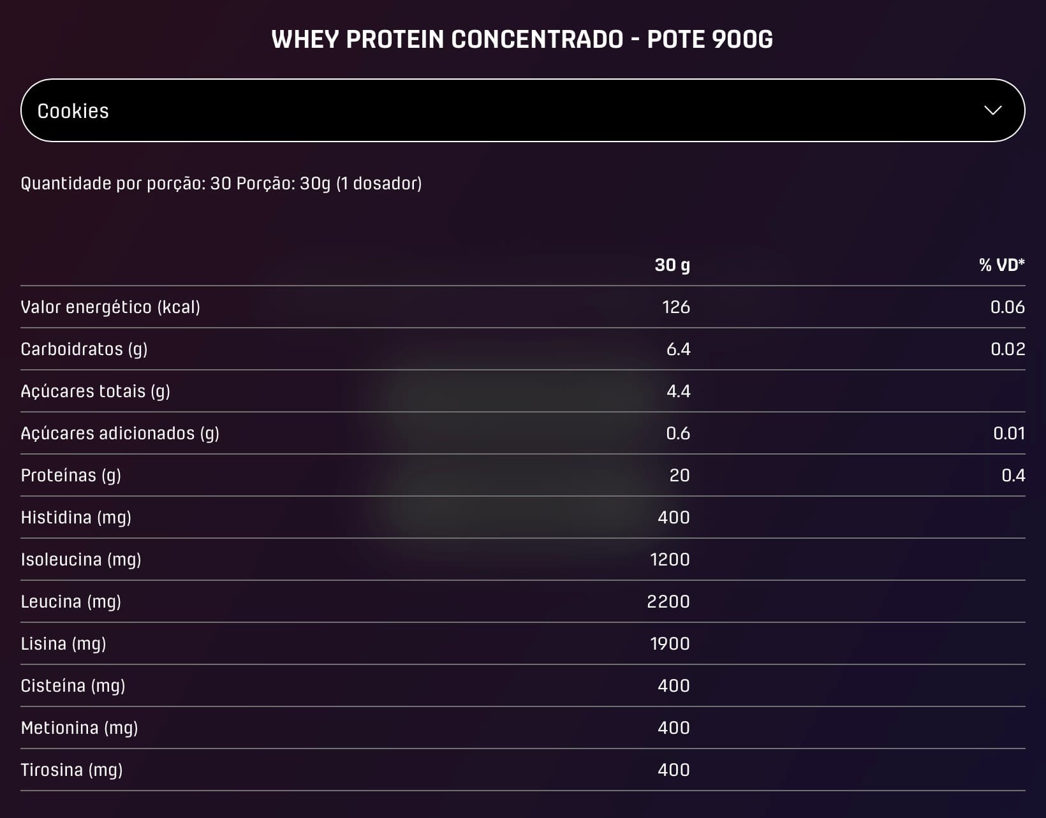Click the 0.4 protein daily value
The height and width of the screenshot is (818, 1046).
[1013, 476]
